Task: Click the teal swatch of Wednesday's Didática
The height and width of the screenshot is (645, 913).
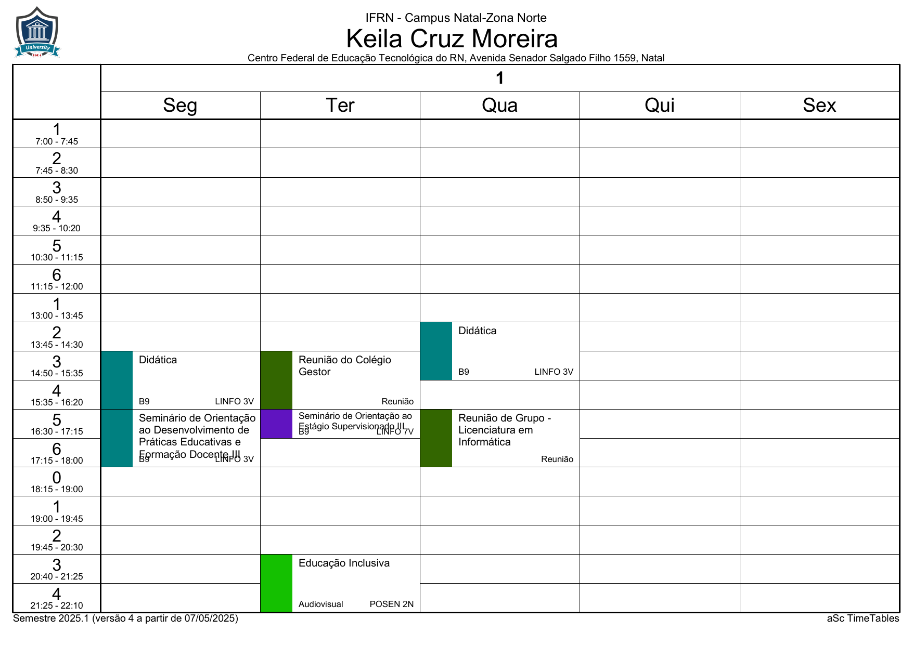Action: pyautogui.click(x=436, y=351)
